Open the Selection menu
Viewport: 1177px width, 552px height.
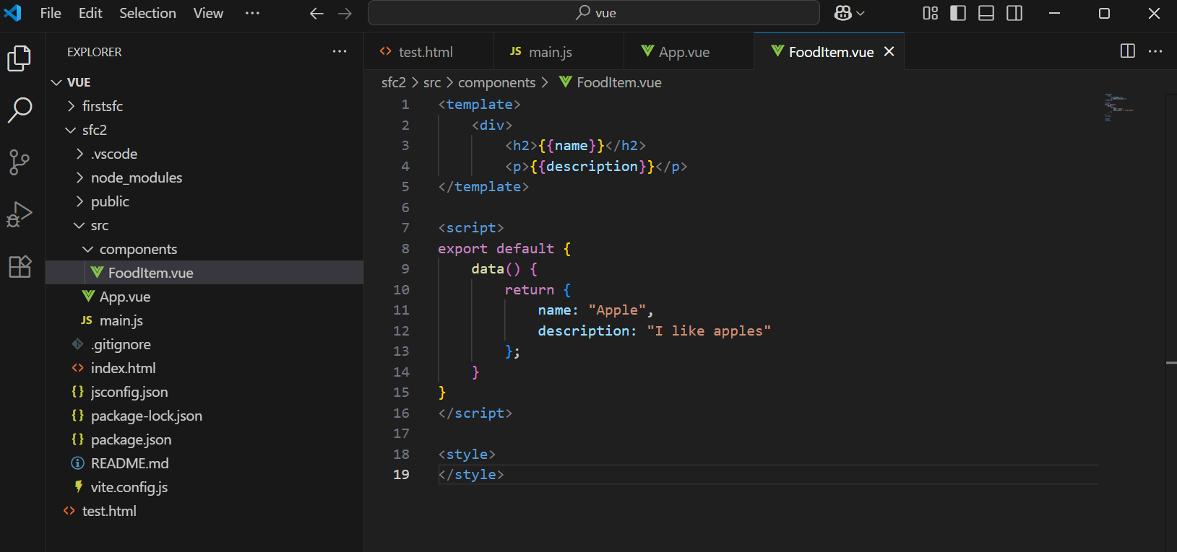(x=147, y=13)
